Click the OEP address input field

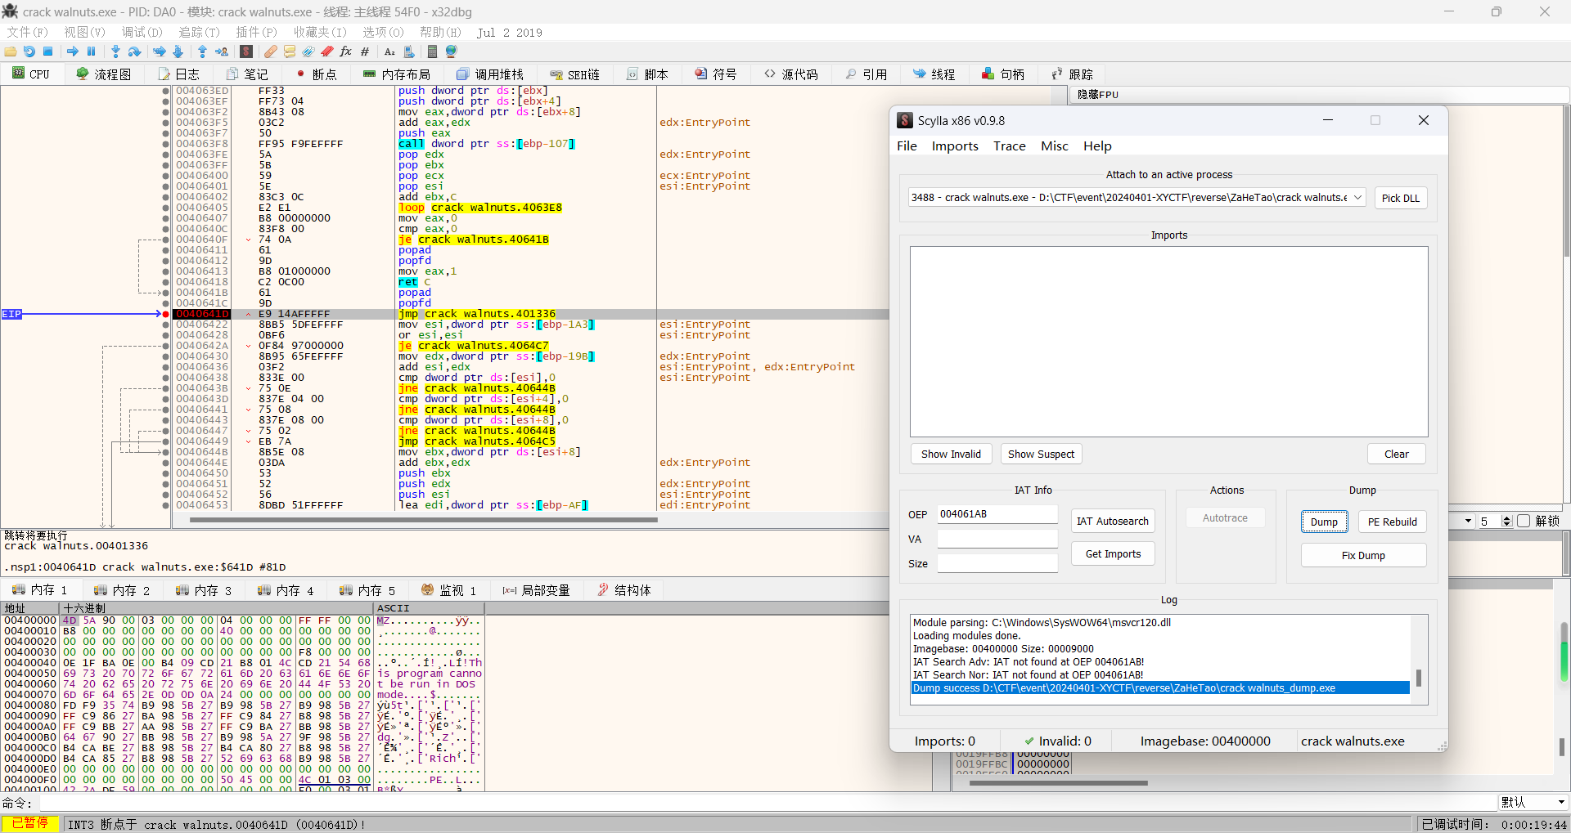(x=997, y=514)
